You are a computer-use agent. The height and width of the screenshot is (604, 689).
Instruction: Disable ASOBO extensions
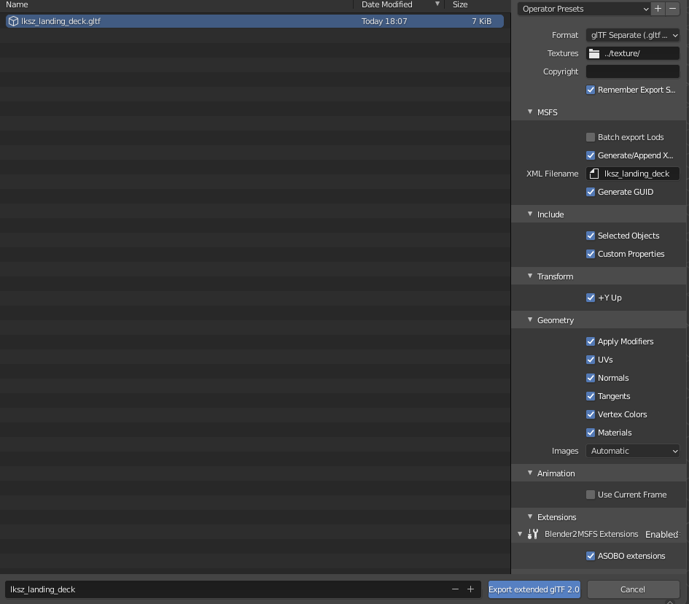[x=590, y=556]
